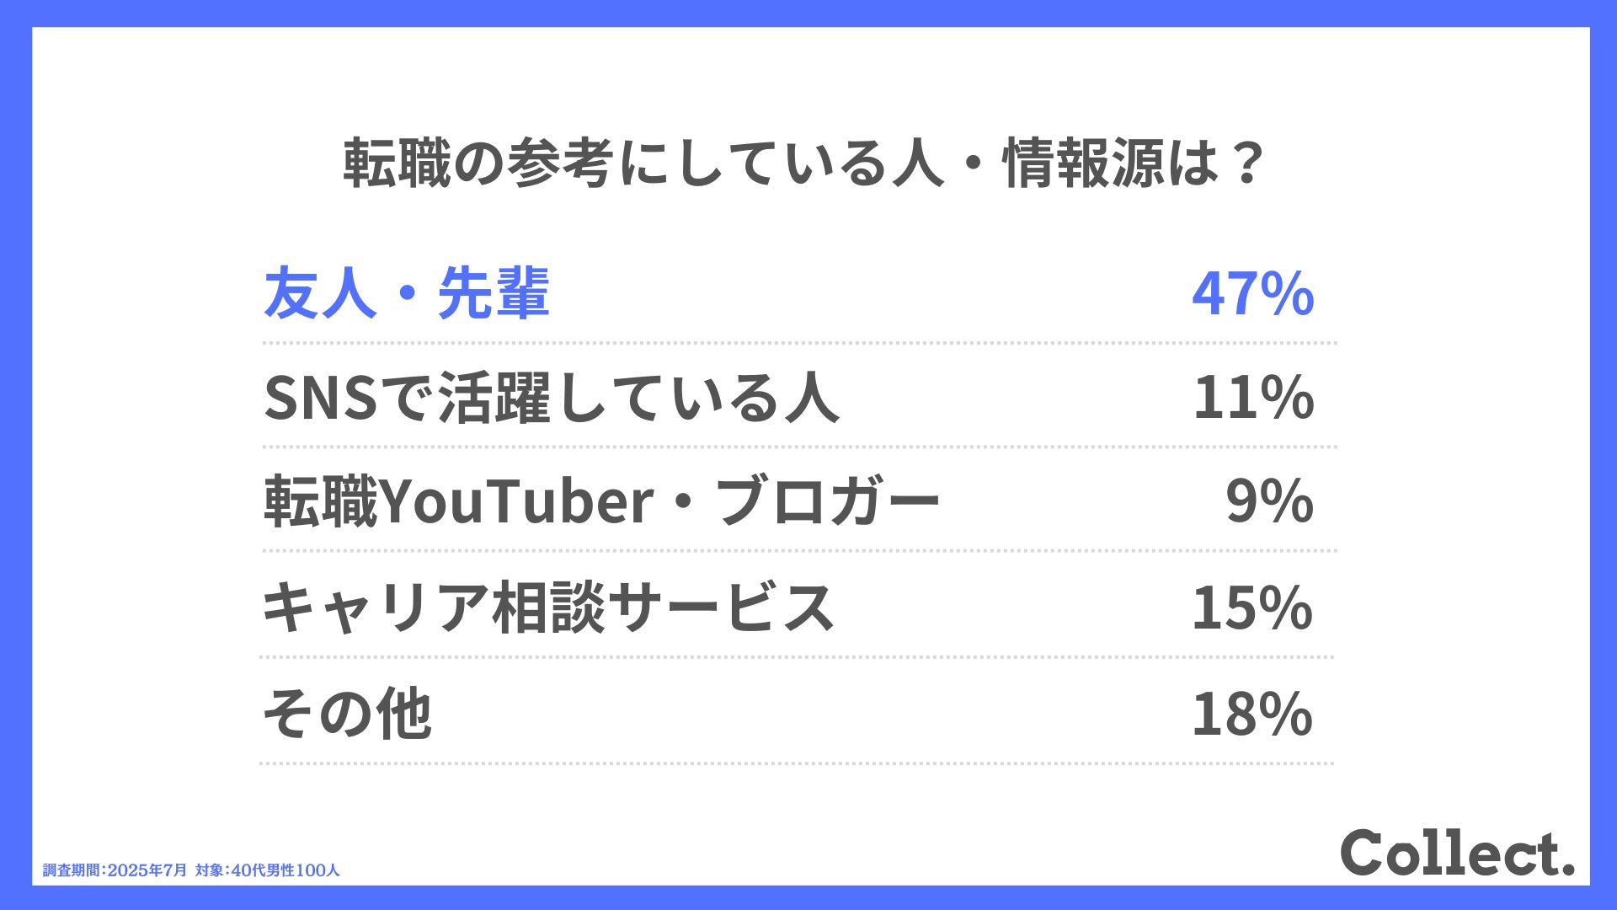1617x910 pixels.
Task: Click the survey note 調査期間:2025年7月
Action: [115, 870]
